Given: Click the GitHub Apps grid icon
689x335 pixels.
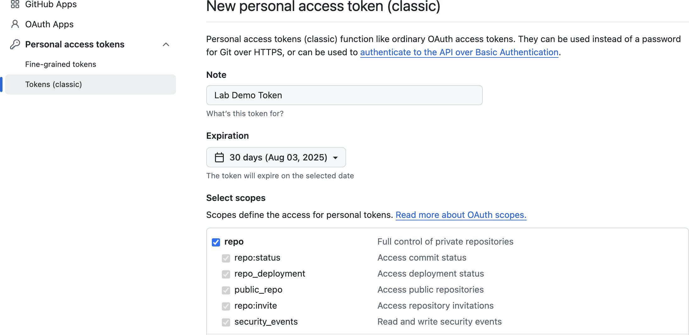Looking at the screenshot, I should [x=15, y=4].
